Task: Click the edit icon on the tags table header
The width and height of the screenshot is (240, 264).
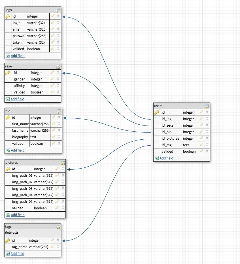Action: click(x=58, y=227)
